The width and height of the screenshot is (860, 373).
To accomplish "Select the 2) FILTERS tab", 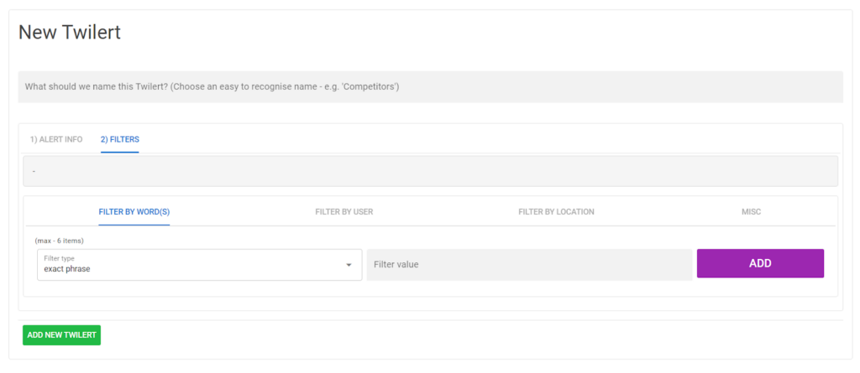I will pyautogui.click(x=120, y=139).
